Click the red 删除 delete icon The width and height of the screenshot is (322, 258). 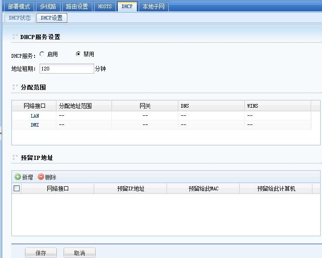tap(41, 177)
